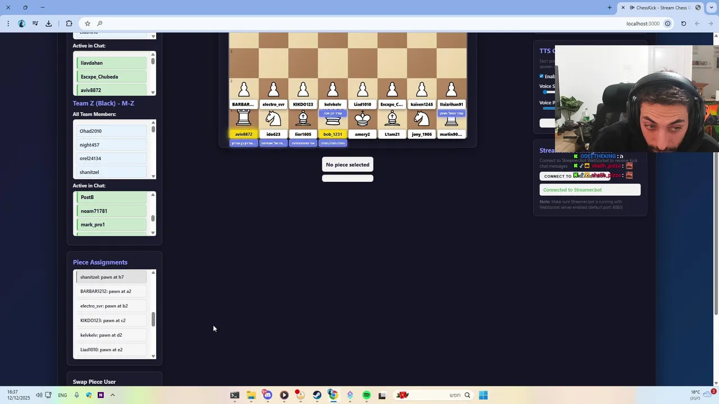The height and width of the screenshot is (404, 719).
Task: Open a new browser tab with plus
Action: [x=609, y=7]
